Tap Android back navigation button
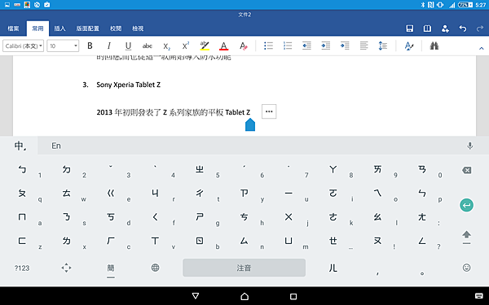 tap(196, 296)
